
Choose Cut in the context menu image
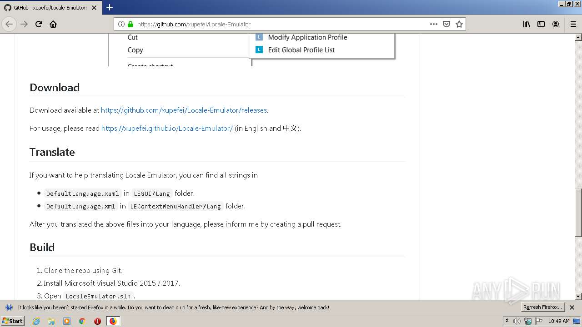tap(132, 37)
